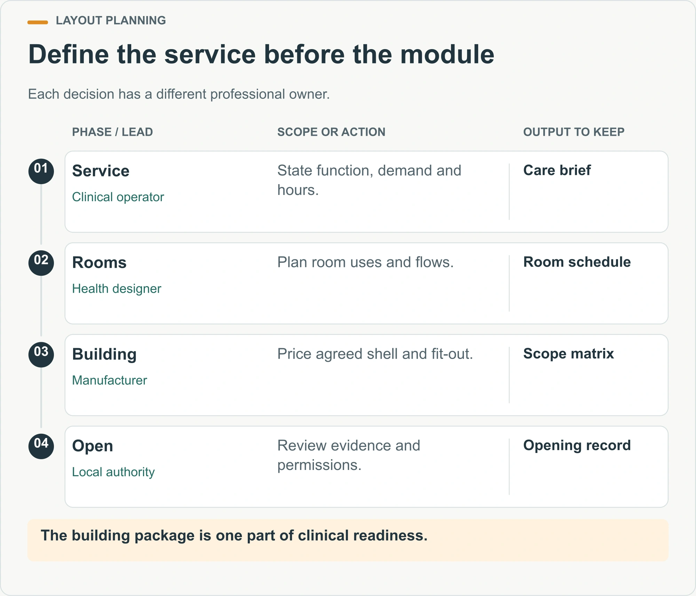Select the 'Open' phase title

(x=93, y=446)
